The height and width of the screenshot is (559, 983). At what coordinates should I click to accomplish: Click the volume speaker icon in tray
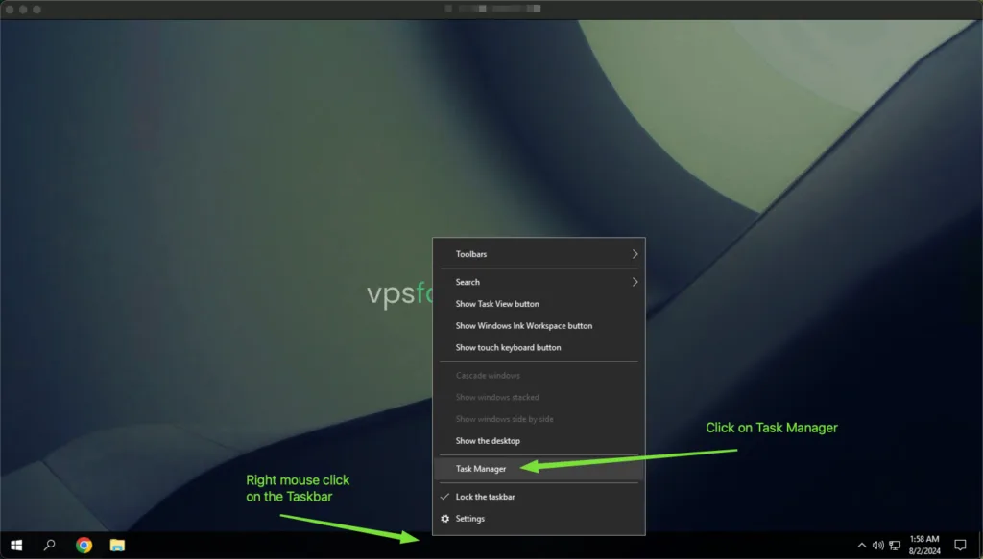click(877, 545)
